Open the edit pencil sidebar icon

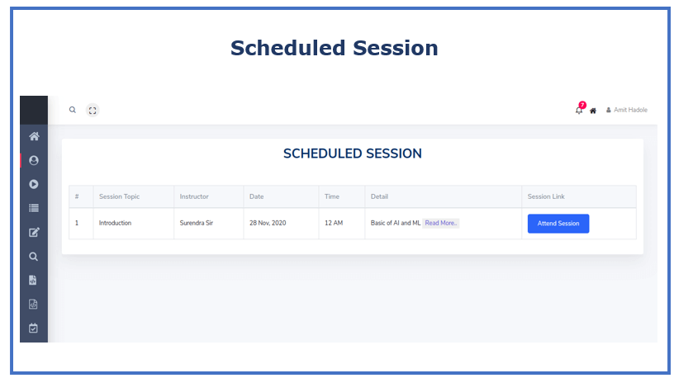point(34,233)
